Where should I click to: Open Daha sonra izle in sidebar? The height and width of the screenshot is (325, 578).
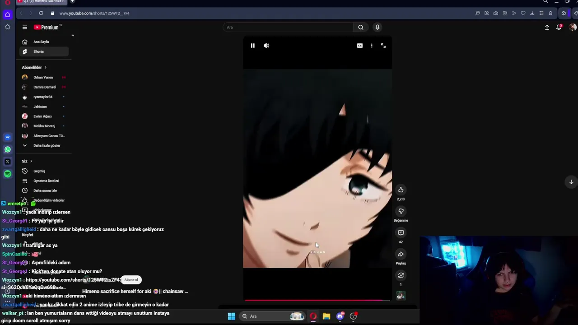pyautogui.click(x=44, y=190)
